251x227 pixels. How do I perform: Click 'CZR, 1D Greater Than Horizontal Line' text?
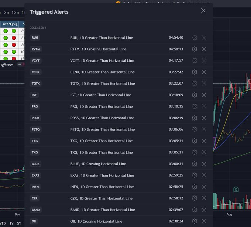tap(102, 198)
